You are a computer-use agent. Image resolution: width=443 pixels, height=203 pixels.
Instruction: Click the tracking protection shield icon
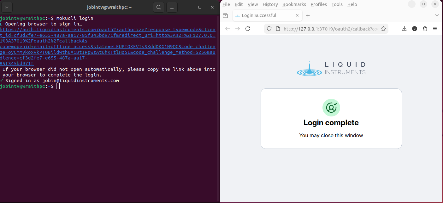[269, 29]
